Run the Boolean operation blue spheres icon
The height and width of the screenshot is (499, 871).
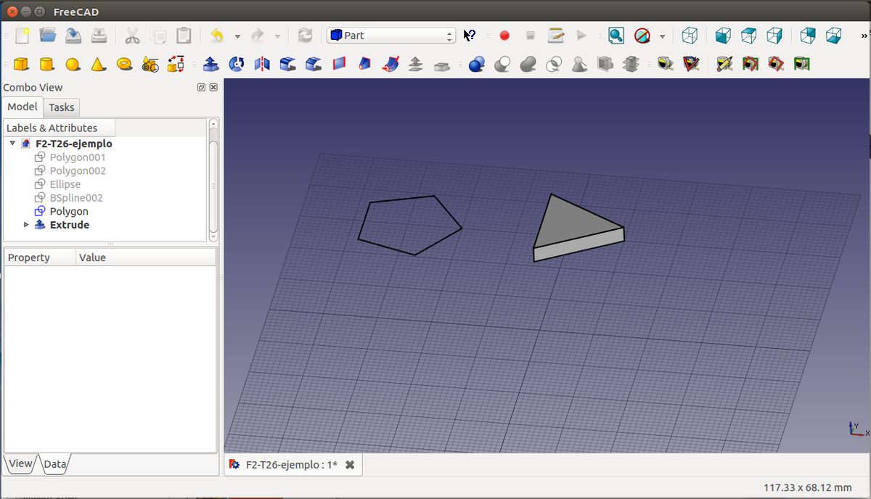coord(476,65)
